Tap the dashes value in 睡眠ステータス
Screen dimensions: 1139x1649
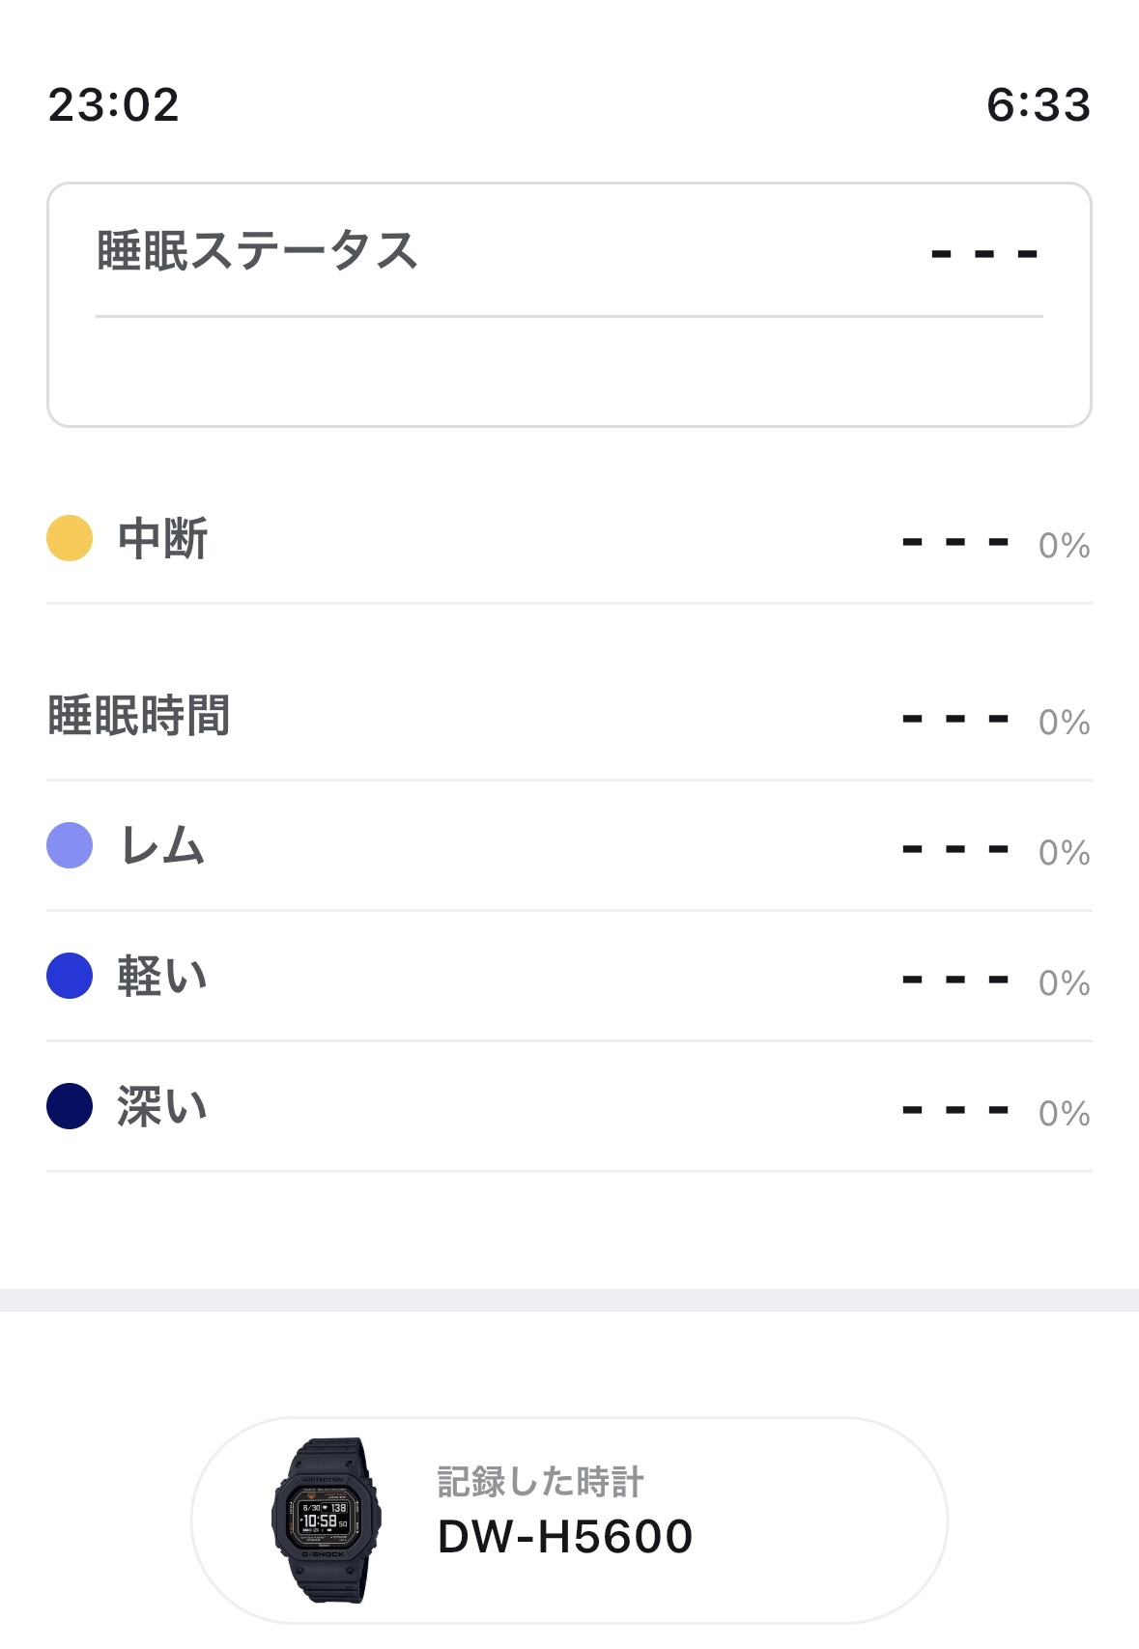coord(984,255)
